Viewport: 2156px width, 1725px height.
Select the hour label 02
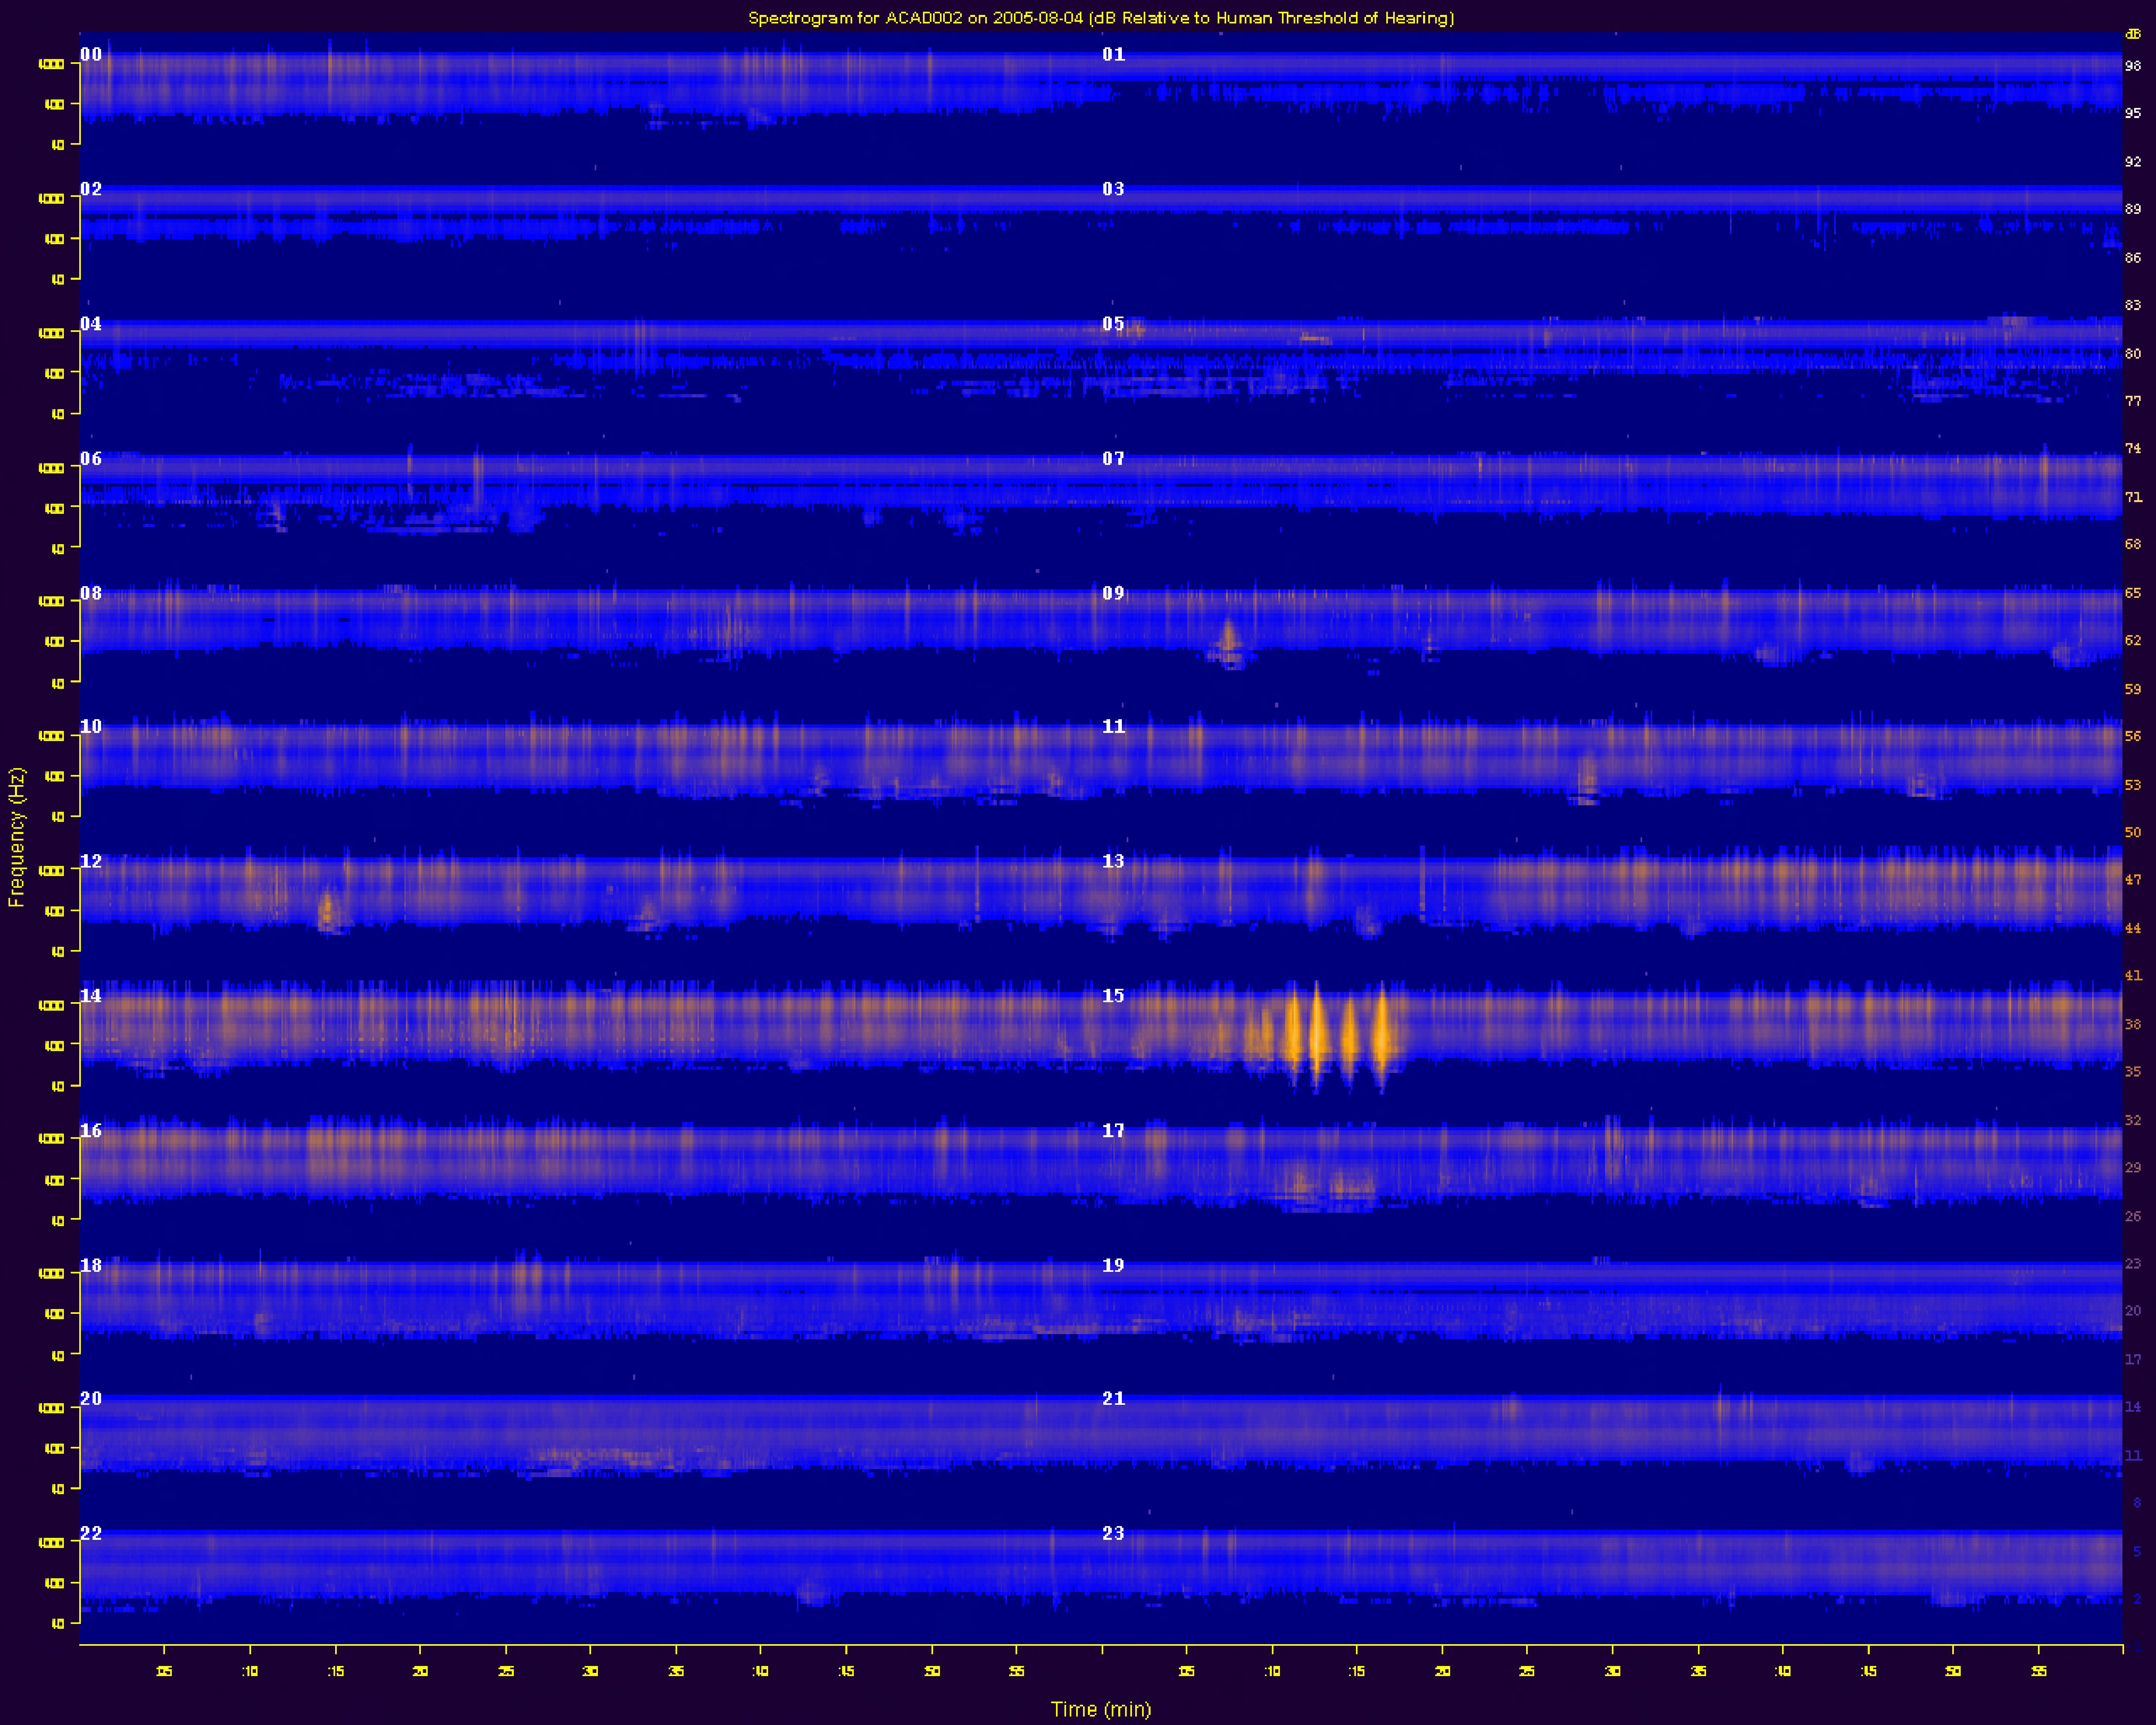pyautogui.click(x=91, y=189)
